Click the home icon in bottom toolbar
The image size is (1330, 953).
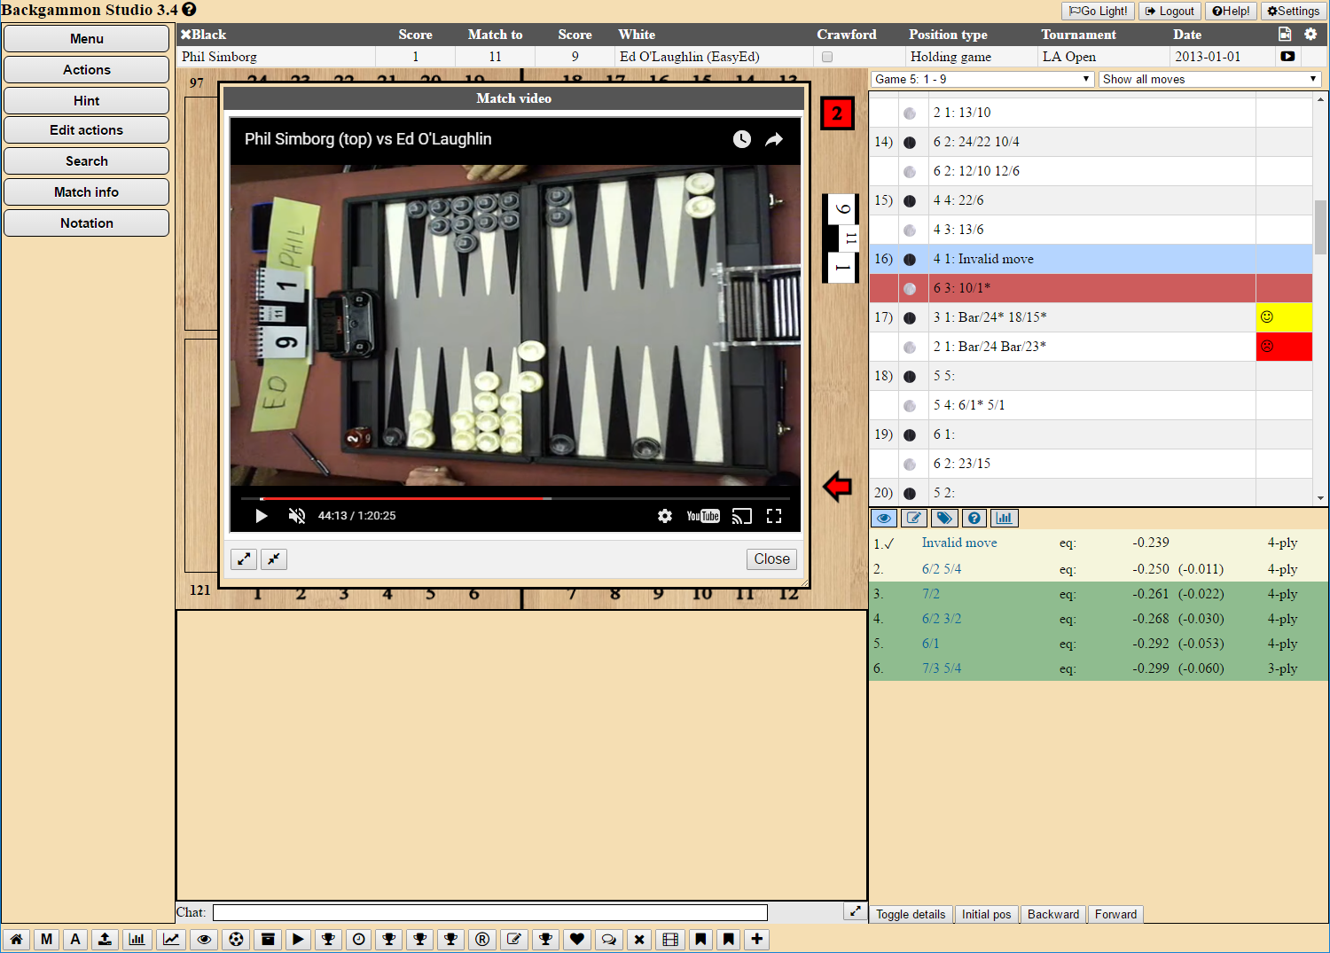(x=16, y=939)
